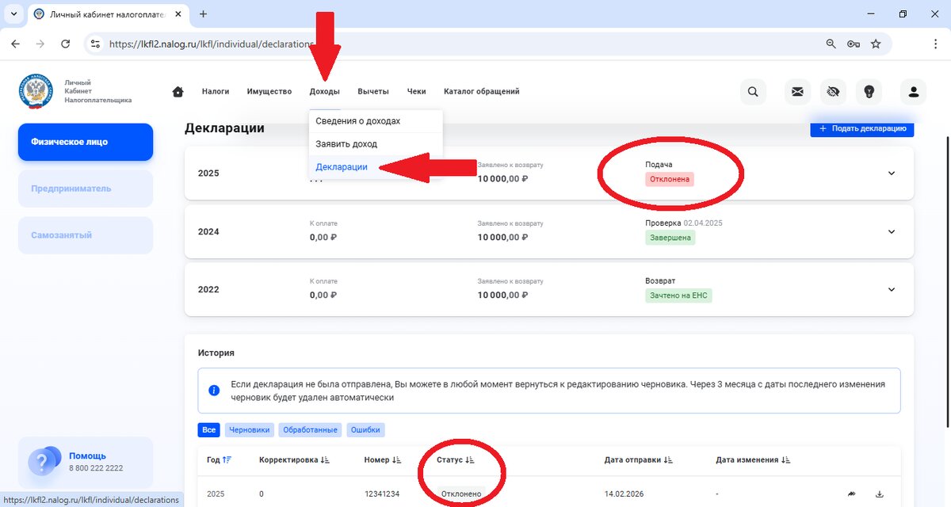This screenshot has width=951, height=507.
Task: Expand the 2022 declaration card
Action: 891,290
